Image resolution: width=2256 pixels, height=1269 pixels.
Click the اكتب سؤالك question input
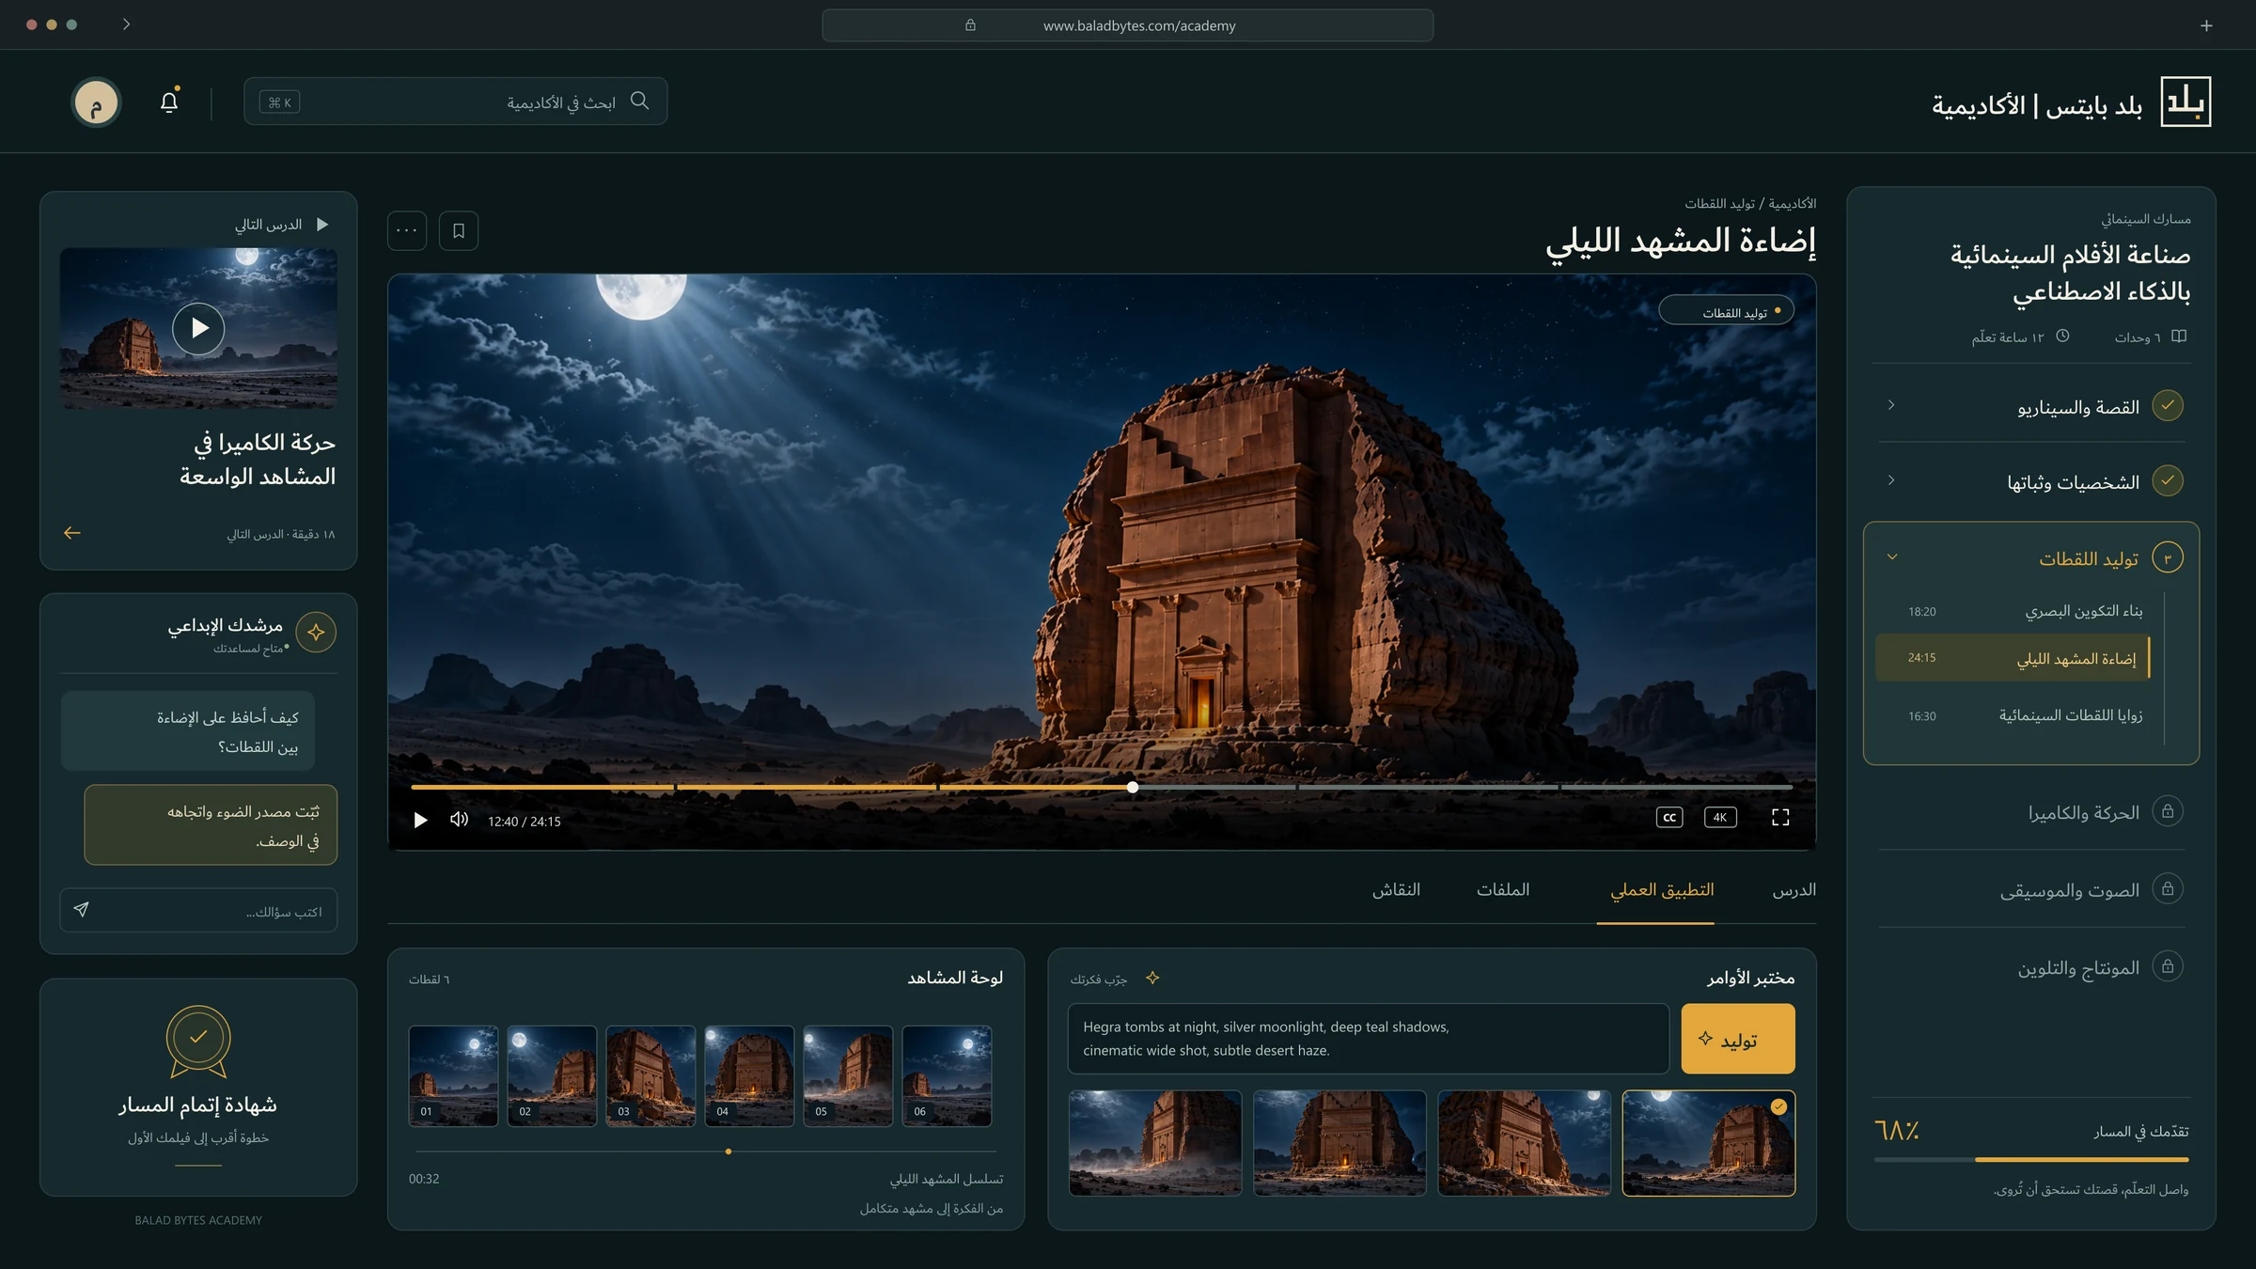[x=198, y=911]
